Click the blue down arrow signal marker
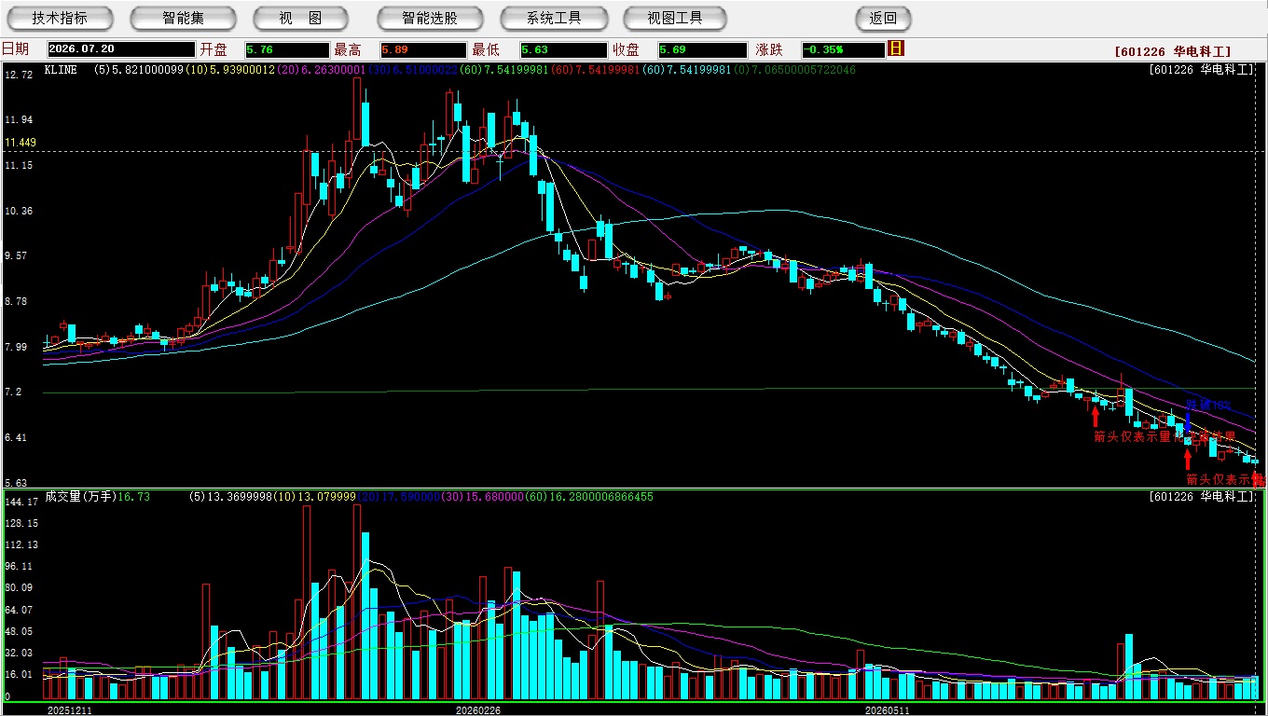1268x716 pixels. tap(1187, 420)
